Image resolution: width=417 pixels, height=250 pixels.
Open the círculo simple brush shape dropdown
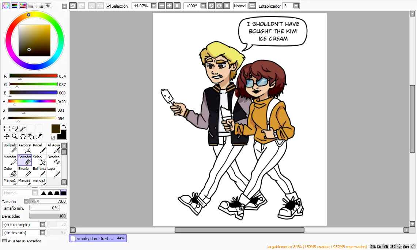pos(42,224)
